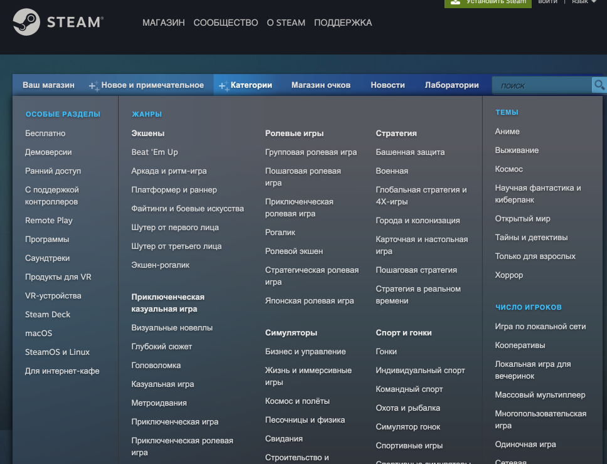Open Космос и полёты link
The width and height of the screenshot is (607, 464).
tap(297, 401)
